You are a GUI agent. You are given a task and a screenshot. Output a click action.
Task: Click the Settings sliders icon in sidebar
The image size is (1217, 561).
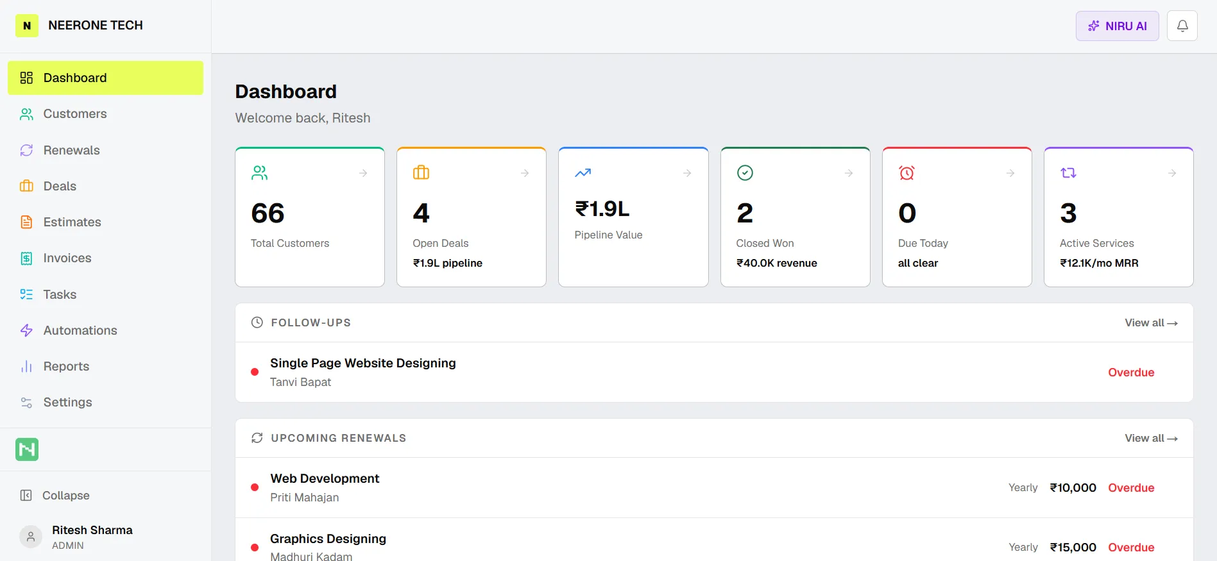point(26,403)
